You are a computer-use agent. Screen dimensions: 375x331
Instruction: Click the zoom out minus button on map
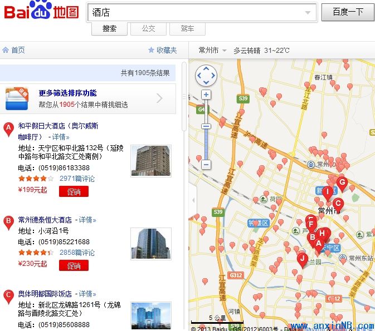click(206, 165)
